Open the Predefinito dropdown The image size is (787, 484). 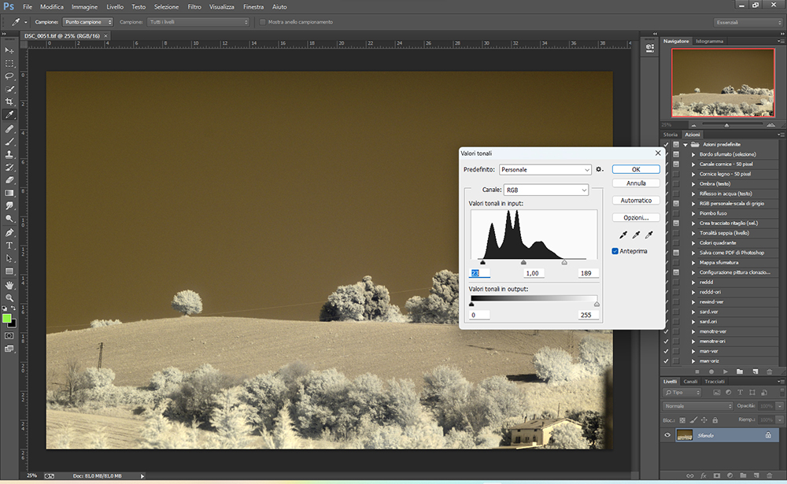(545, 169)
